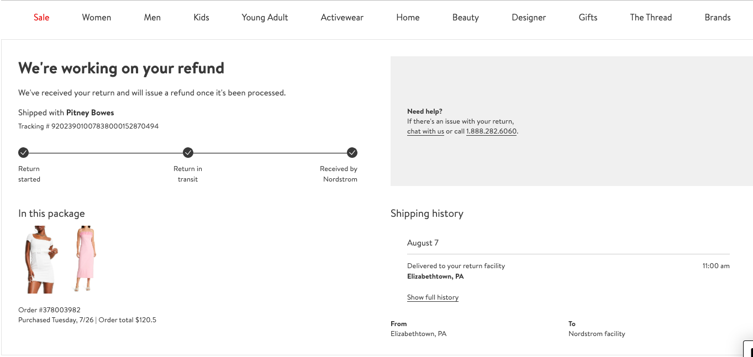This screenshot has height=357, width=753.
Task: Open the pink dress product thumbnail
Action: [86, 259]
